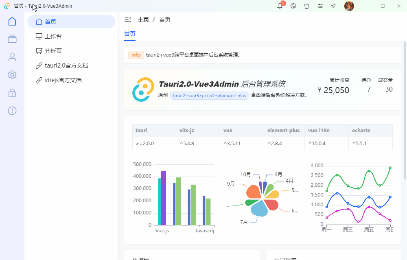Click 主页 in the breadcrumb

pyautogui.click(x=143, y=19)
